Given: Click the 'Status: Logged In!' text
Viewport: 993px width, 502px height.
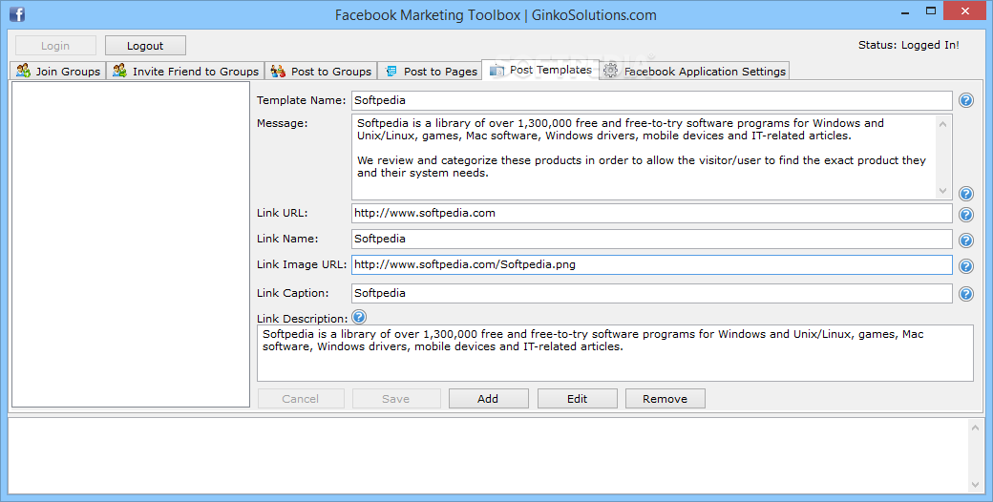Looking at the screenshot, I should (909, 45).
